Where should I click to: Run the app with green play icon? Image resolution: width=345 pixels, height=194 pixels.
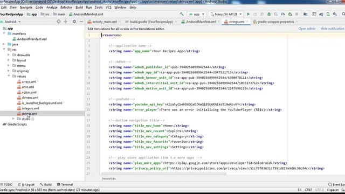[248, 14]
